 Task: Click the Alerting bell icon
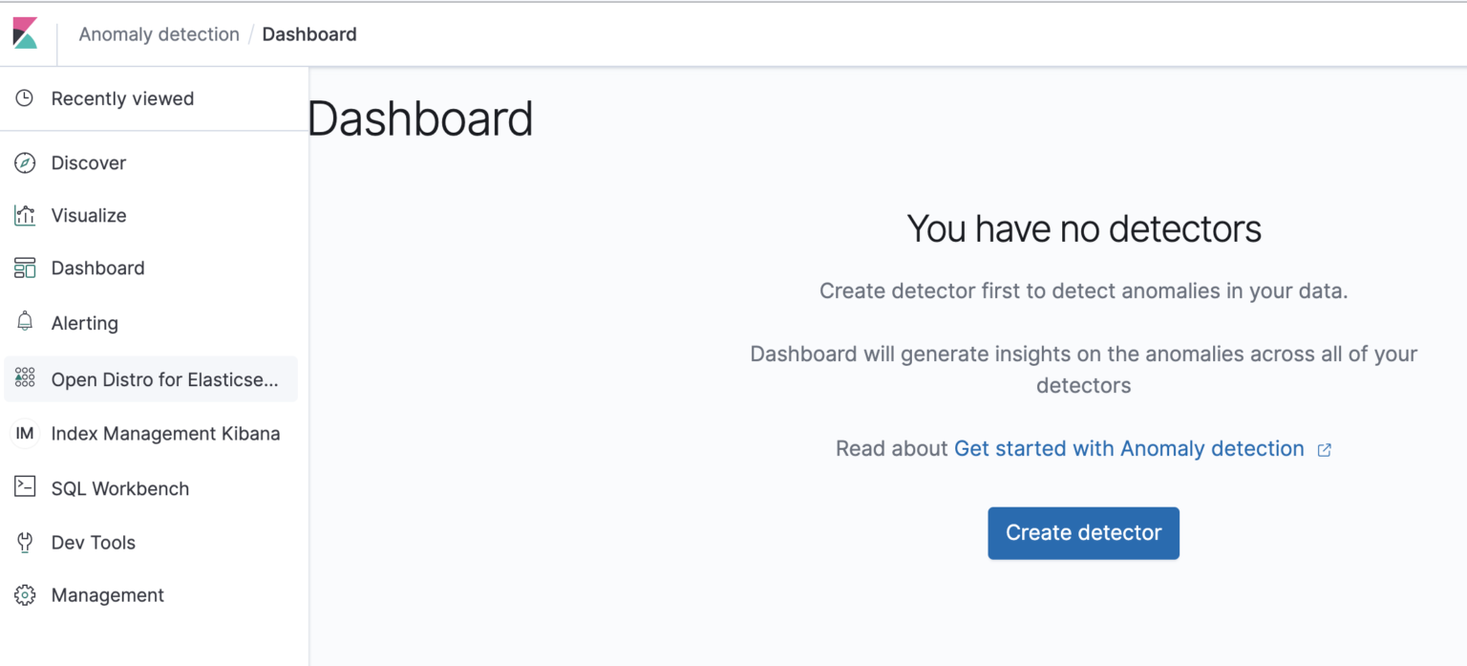click(23, 322)
